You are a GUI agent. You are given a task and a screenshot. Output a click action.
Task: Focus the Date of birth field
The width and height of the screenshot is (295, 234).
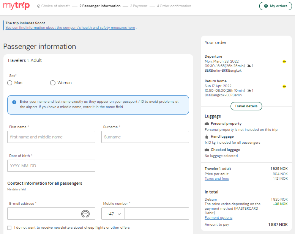coord(51,166)
